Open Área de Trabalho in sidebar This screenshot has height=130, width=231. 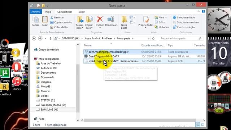[49, 64]
